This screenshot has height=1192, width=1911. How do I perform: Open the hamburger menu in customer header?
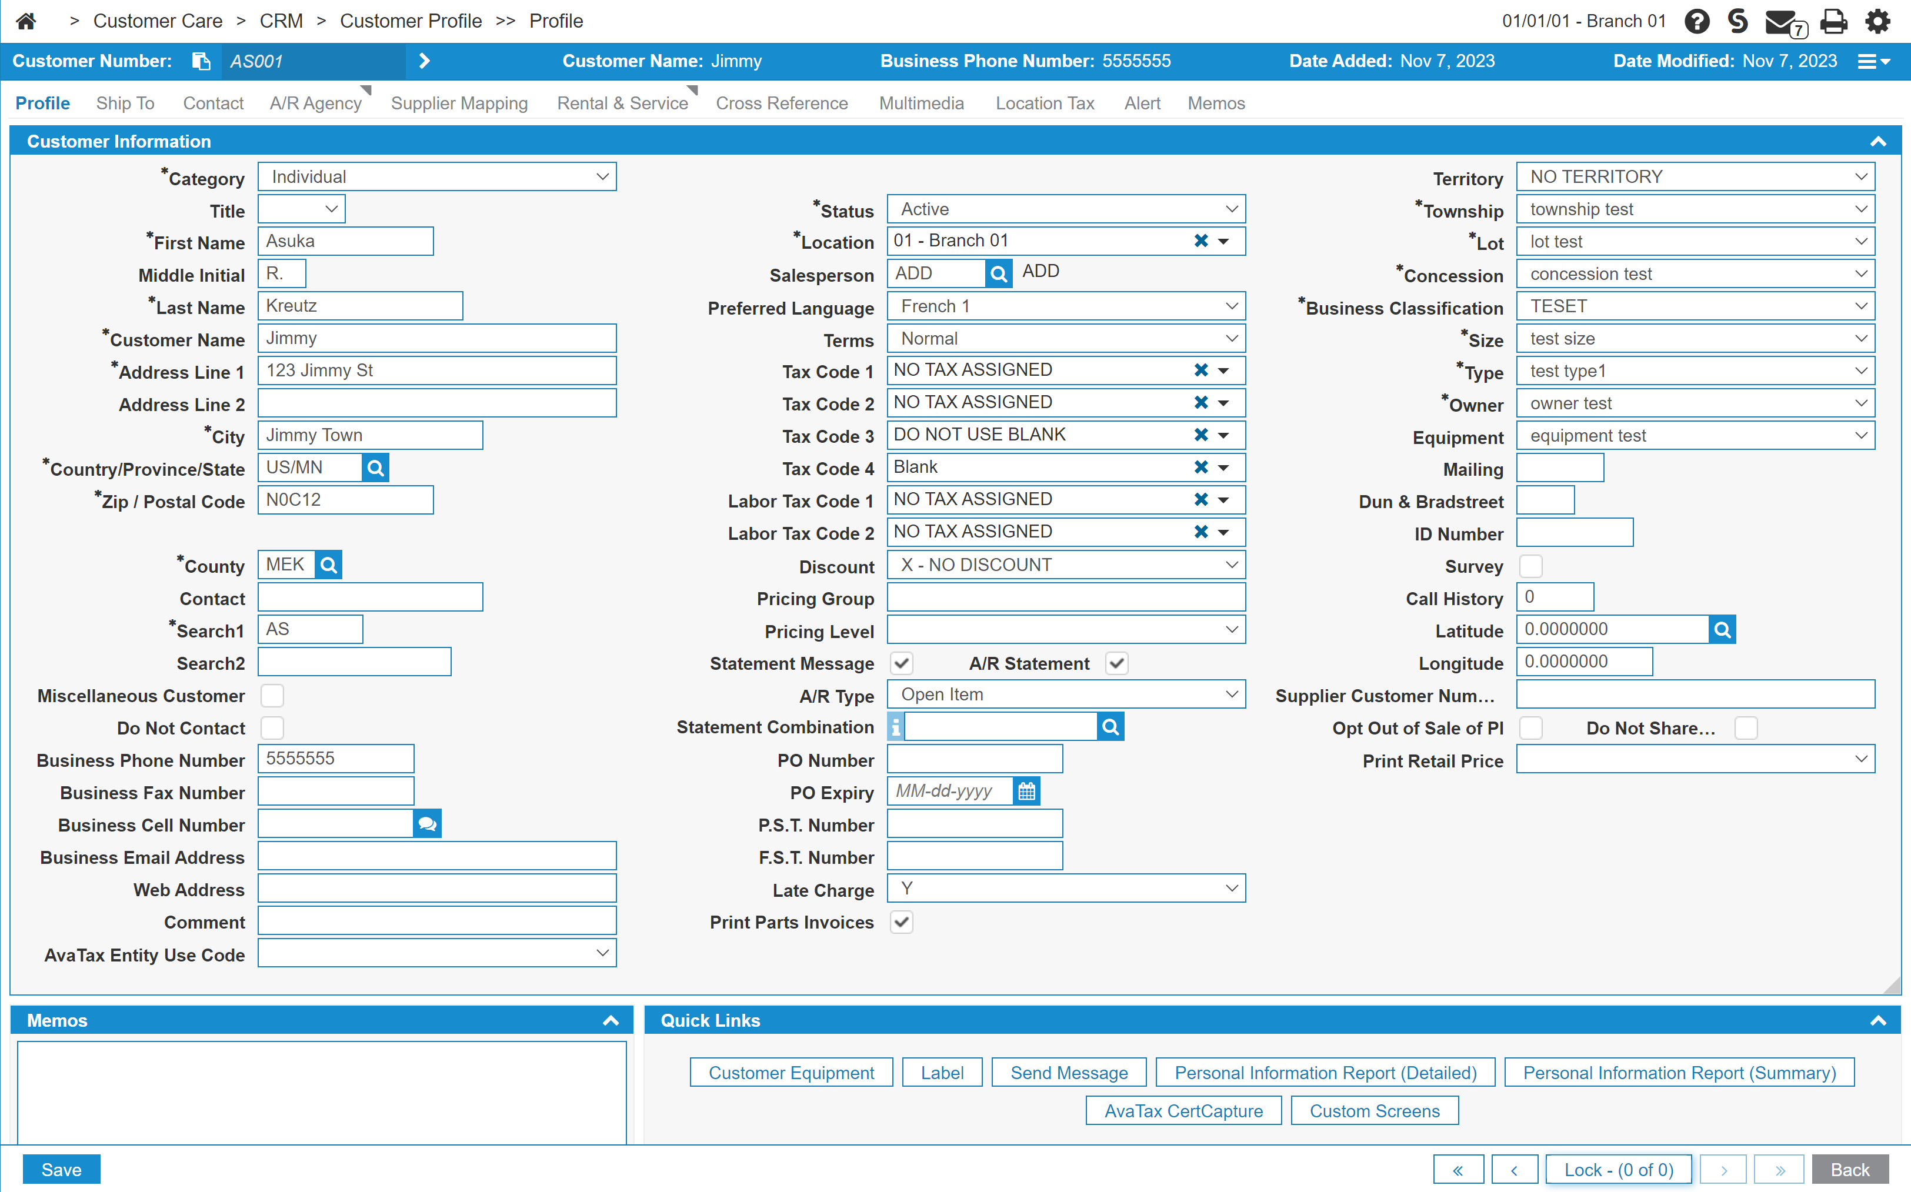(x=1873, y=62)
